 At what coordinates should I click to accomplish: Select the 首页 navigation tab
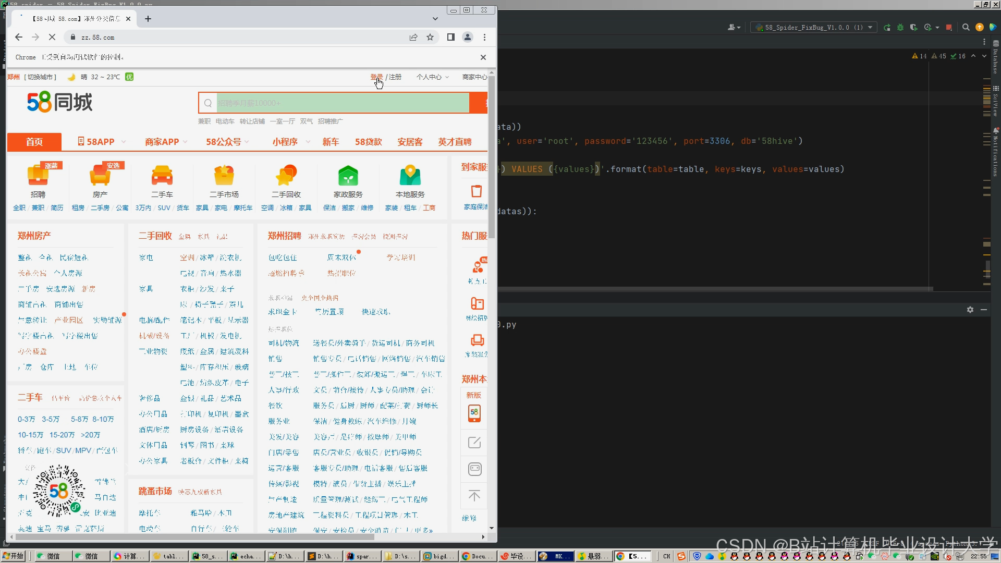(34, 142)
